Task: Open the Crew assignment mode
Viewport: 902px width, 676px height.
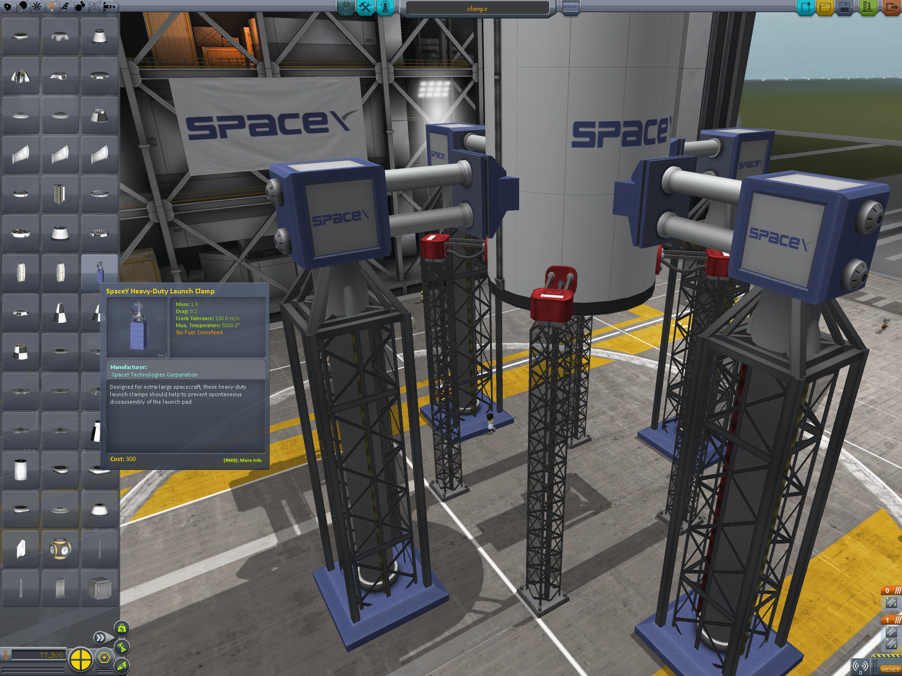Action: point(385,7)
